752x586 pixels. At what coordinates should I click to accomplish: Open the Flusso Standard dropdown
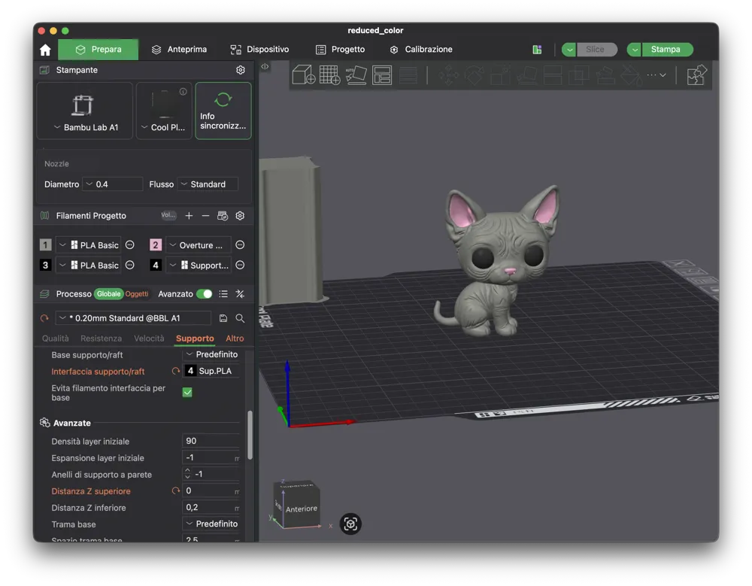pyautogui.click(x=208, y=184)
